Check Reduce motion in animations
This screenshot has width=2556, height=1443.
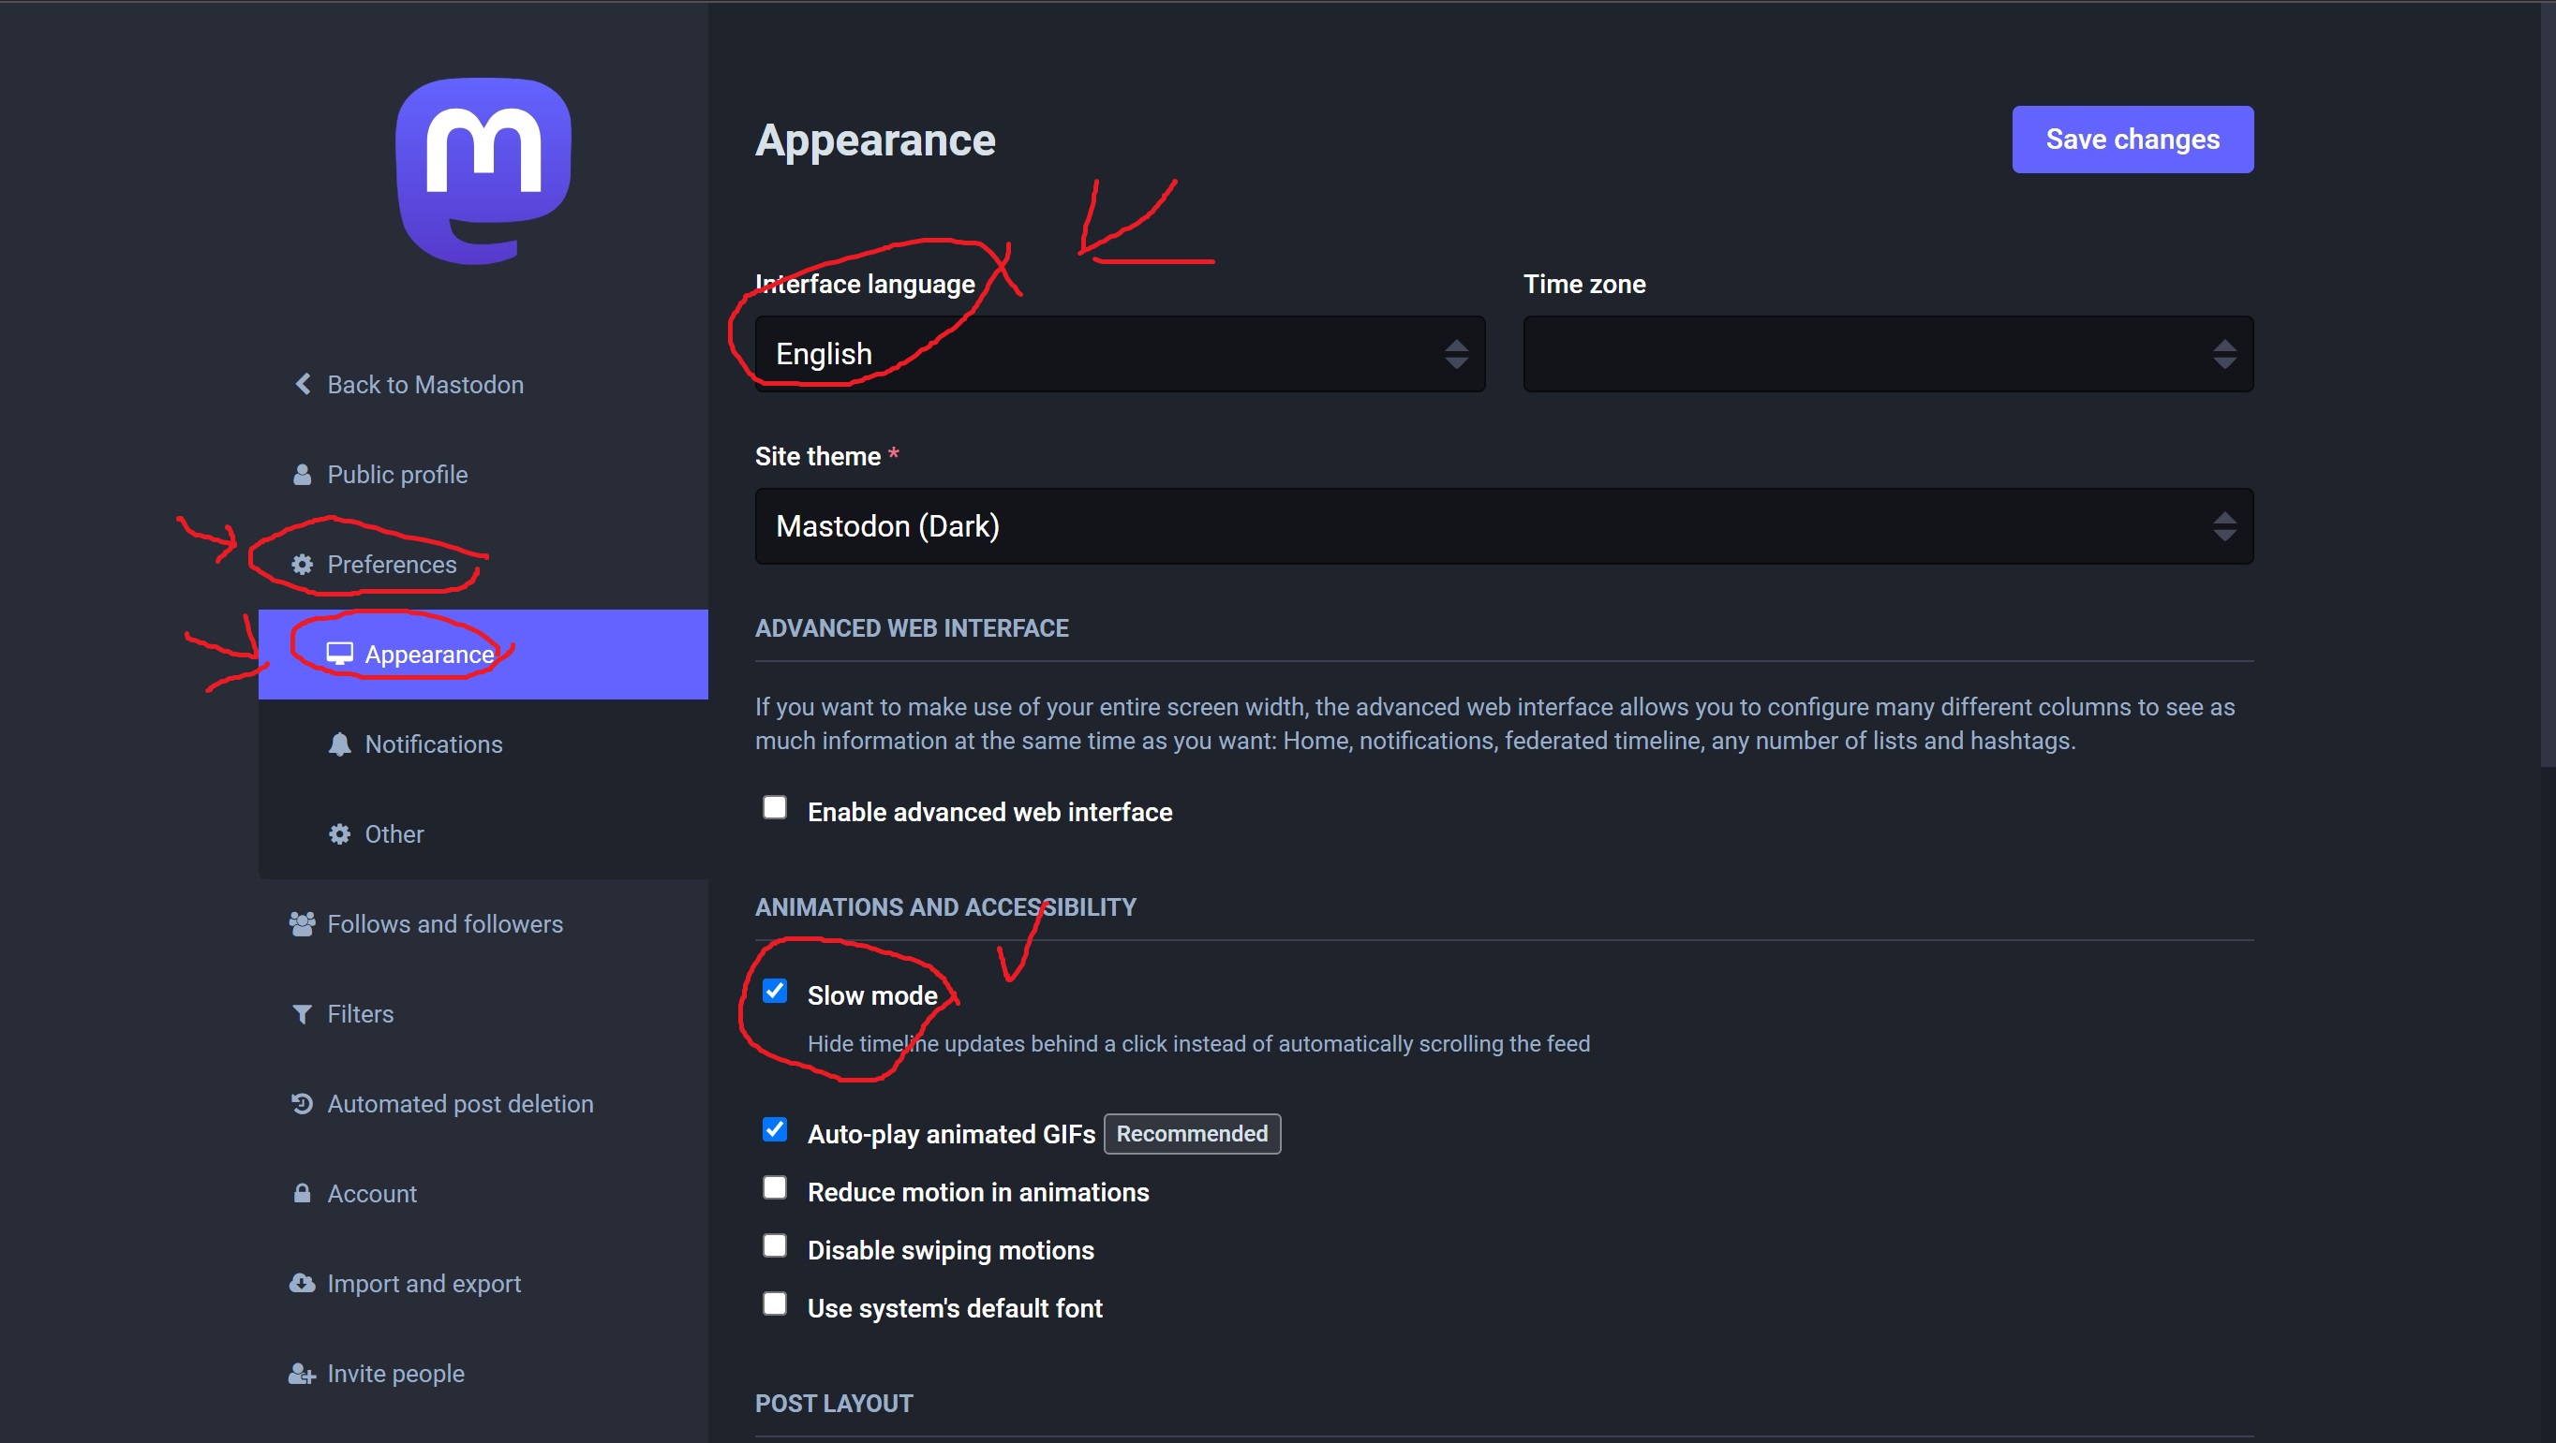point(775,1188)
